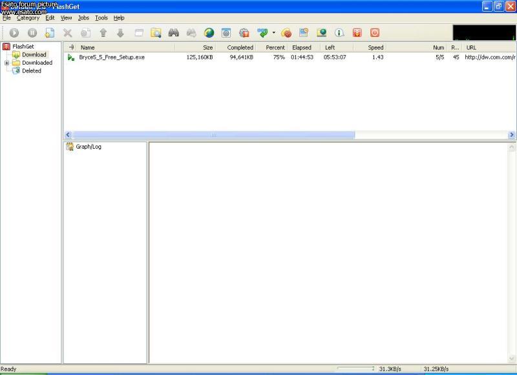Click the pin icon column header
This screenshot has height=375, width=517.
pyautogui.click(x=72, y=47)
